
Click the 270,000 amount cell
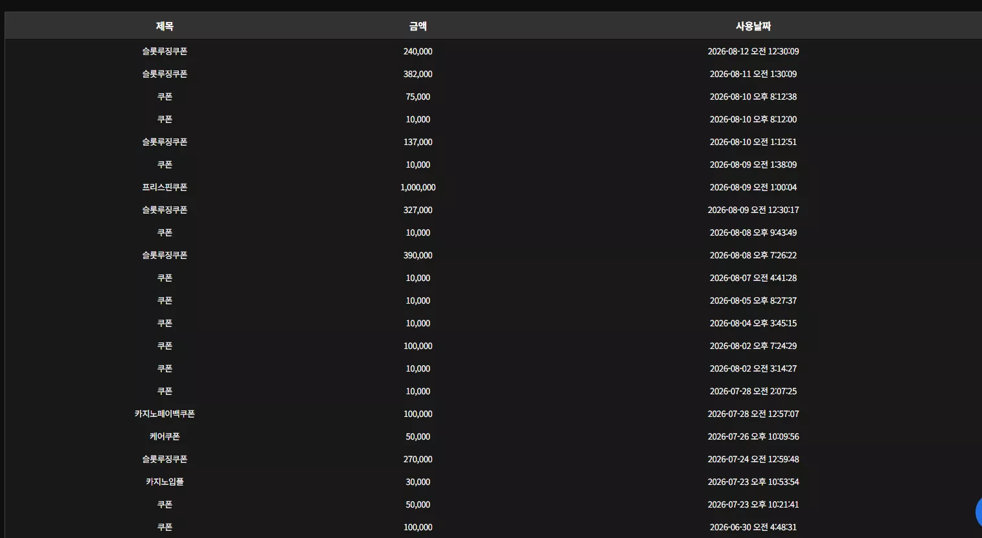click(x=418, y=459)
